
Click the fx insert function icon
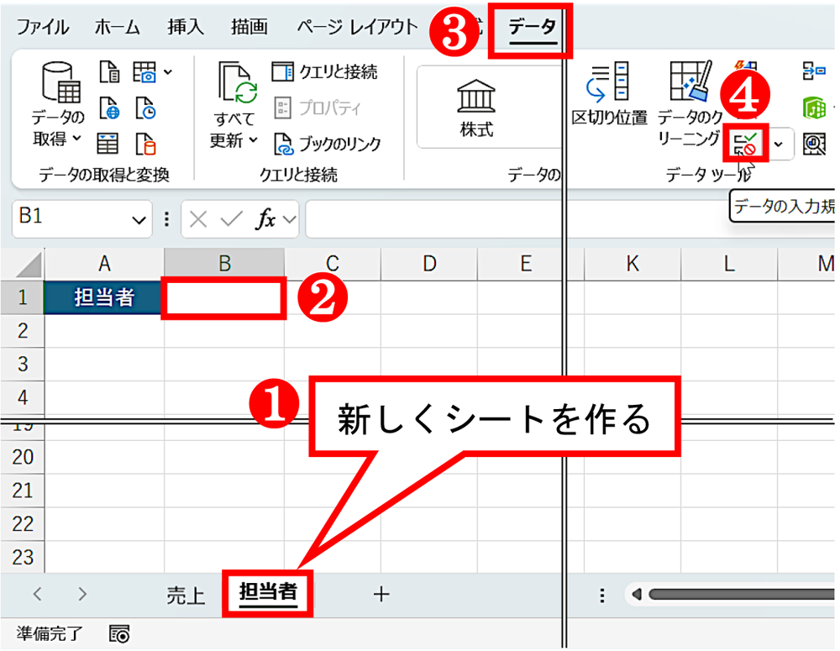(x=266, y=219)
